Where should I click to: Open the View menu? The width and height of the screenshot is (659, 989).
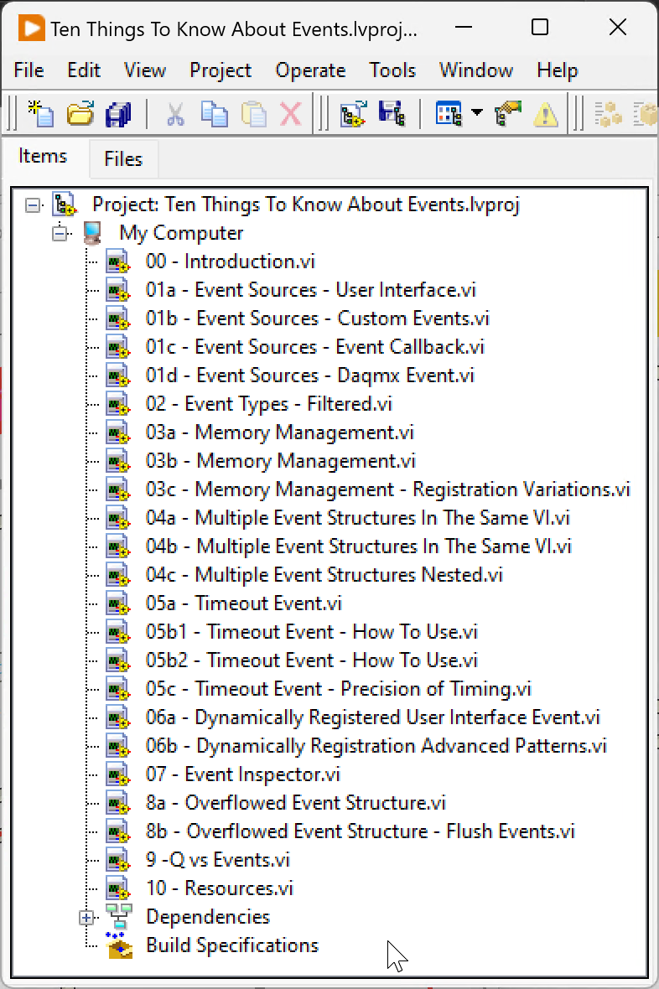pyautogui.click(x=144, y=70)
